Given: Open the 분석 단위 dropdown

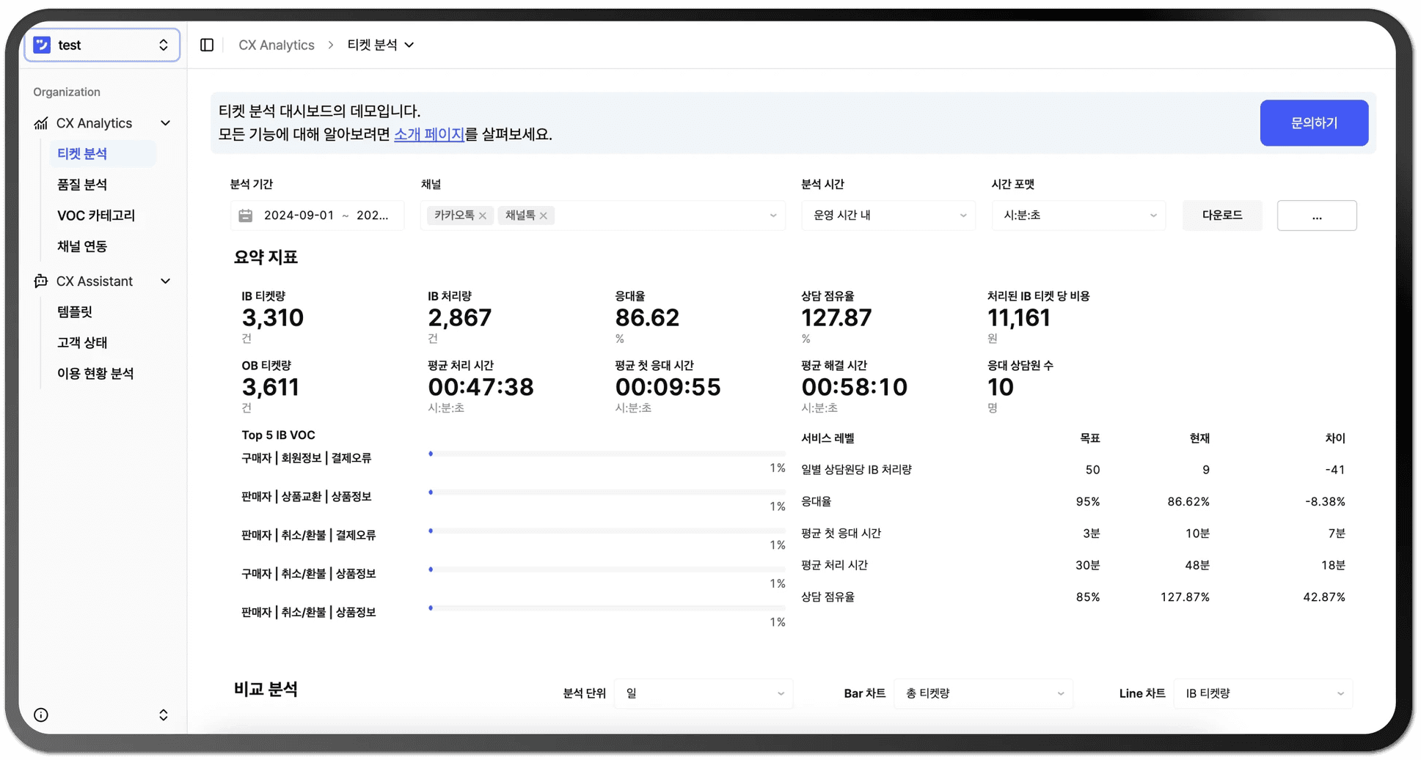Looking at the screenshot, I should click(x=704, y=693).
